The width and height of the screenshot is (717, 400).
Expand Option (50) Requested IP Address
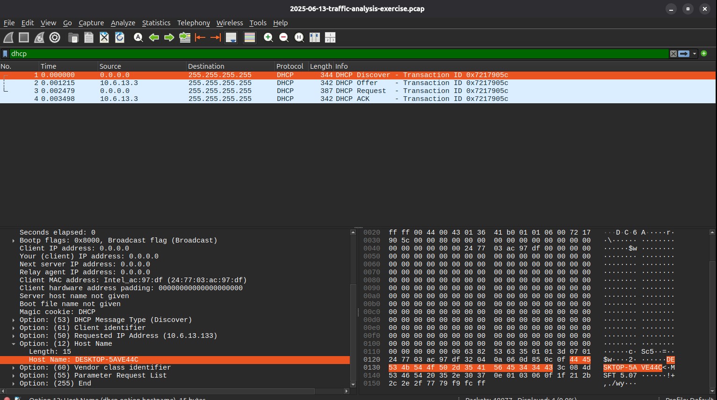[13, 336]
